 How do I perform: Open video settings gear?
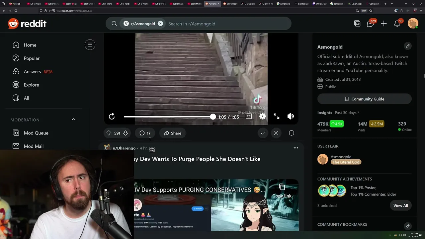pyautogui.click(x=263, y=117)
